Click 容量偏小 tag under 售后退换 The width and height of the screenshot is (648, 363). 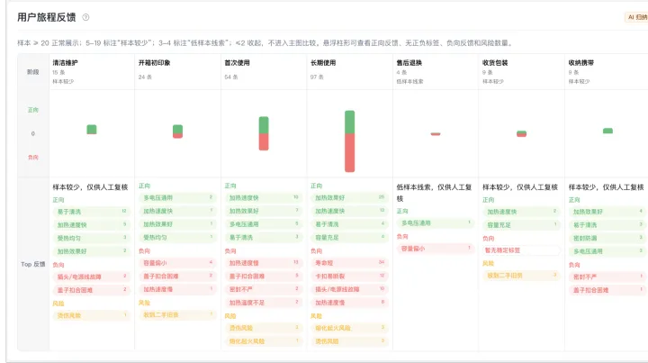tap(436, 249)
